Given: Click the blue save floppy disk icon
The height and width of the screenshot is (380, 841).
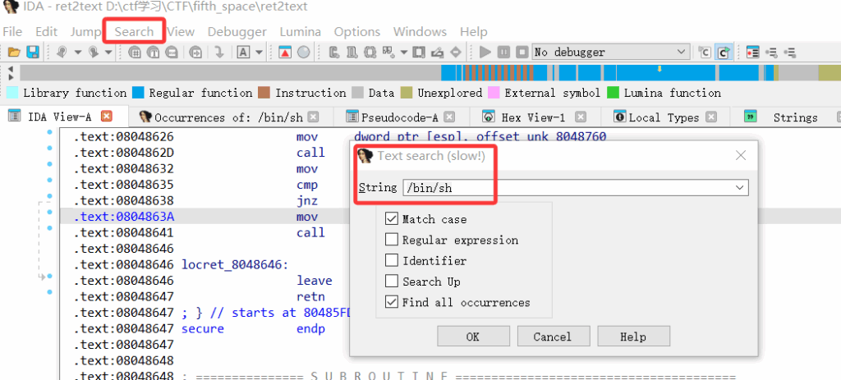Looking at the screenshot, I should click(32, 53).
